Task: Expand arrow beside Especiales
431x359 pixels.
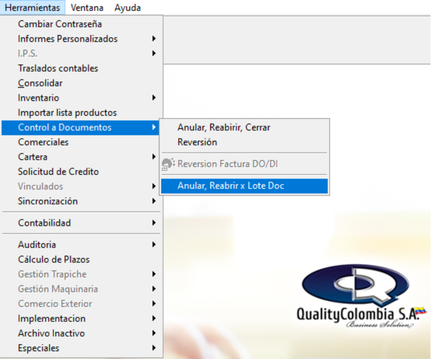Action: 154,349
